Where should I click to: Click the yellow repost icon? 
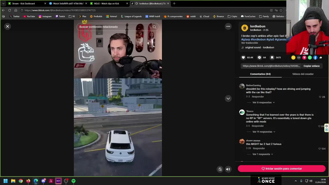(x=293, y=58)
